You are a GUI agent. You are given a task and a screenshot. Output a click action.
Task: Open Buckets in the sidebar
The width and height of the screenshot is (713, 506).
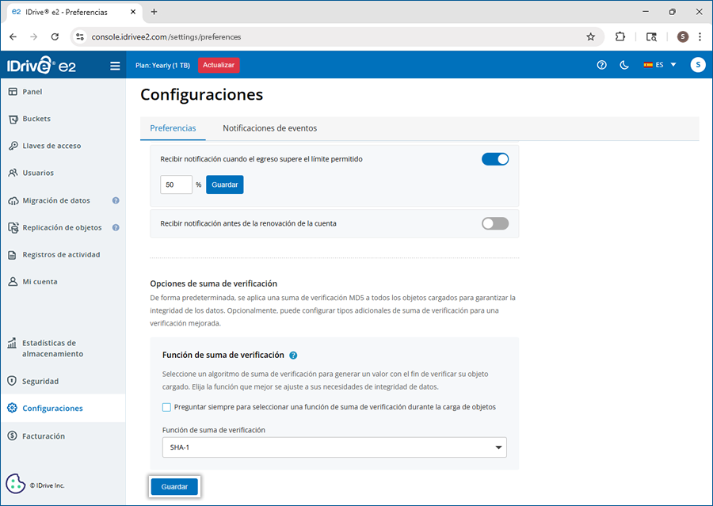(36, 119)
